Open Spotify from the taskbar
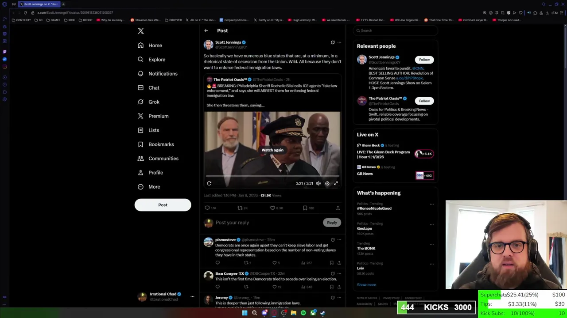The width and height of the screenshot is (567, 318). 303,313
